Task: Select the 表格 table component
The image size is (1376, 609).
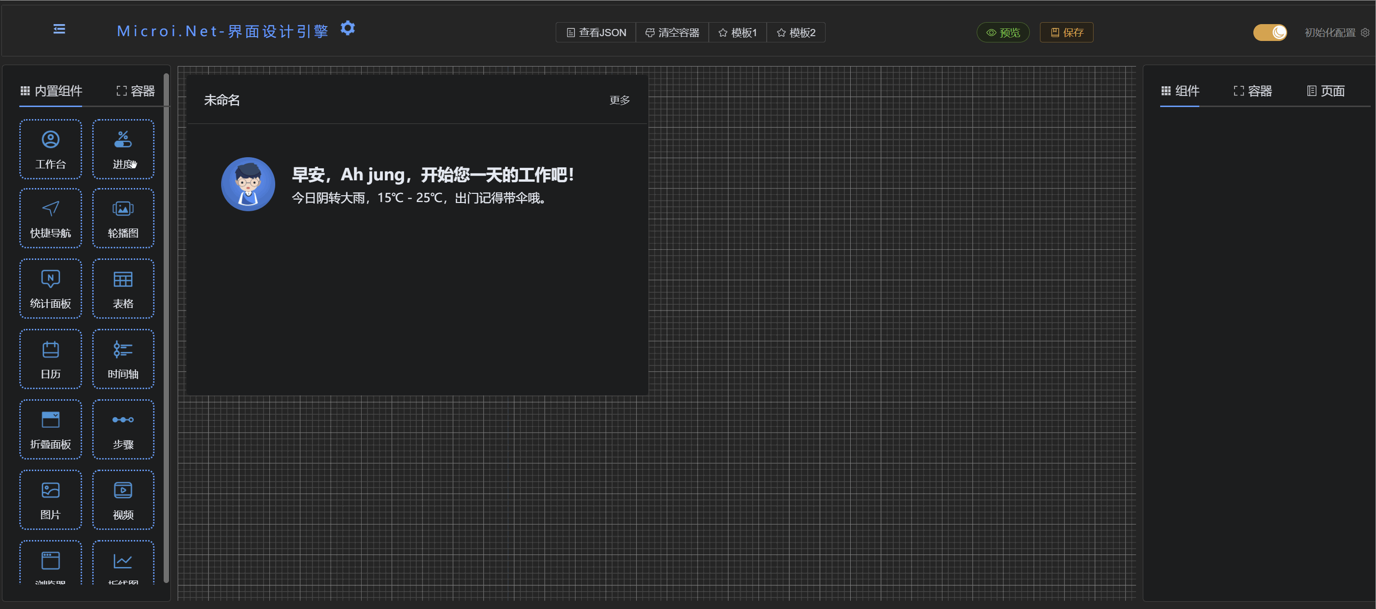Action: tap(123, 289)
